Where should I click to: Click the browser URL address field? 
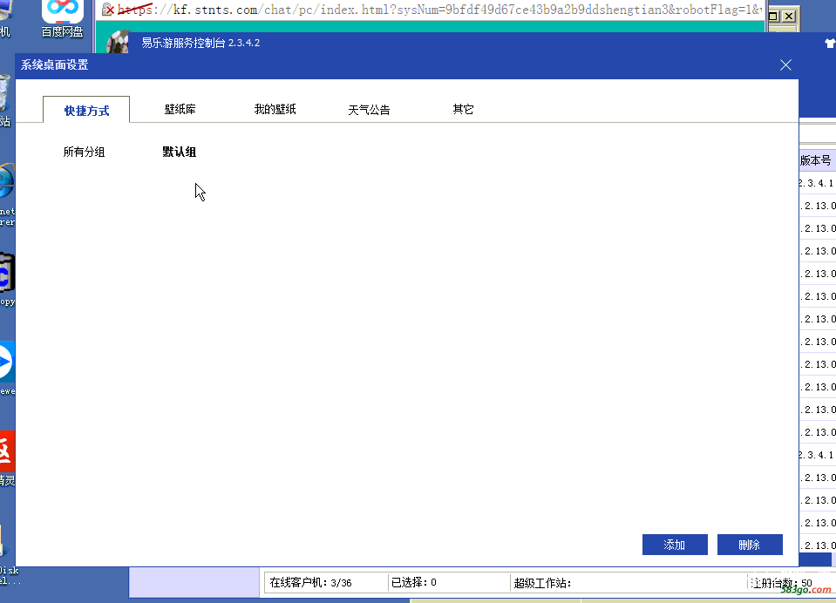436,10
